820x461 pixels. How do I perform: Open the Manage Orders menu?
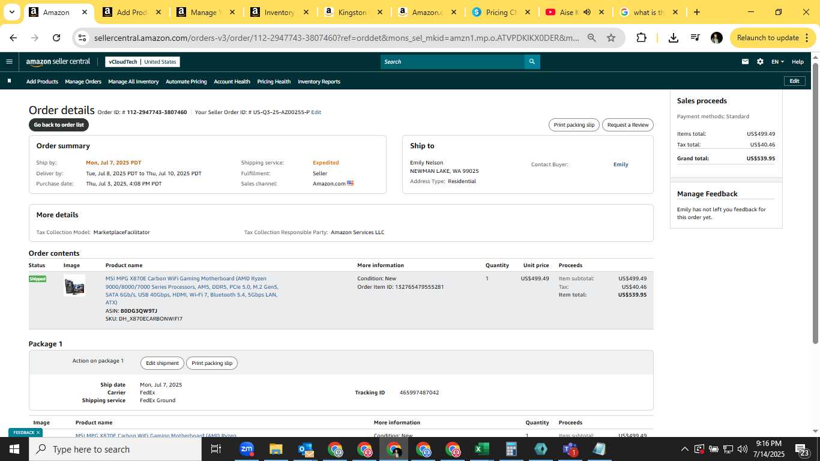83,81
